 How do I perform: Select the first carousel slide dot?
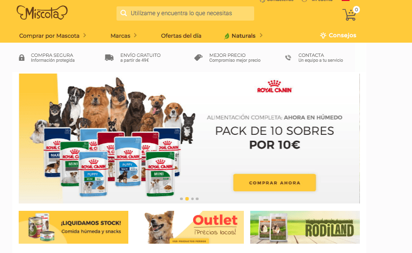[181, 199]
